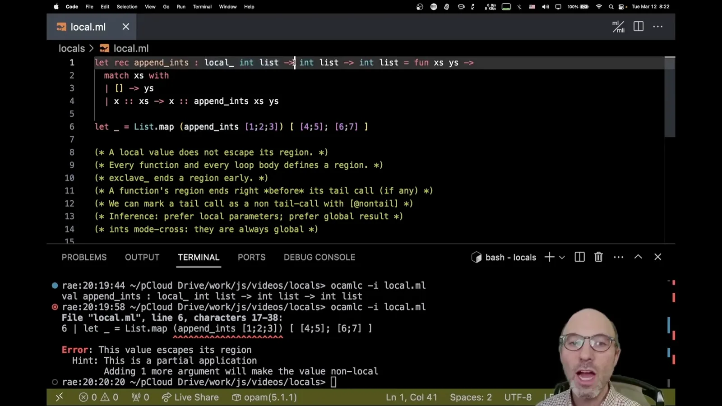Open ports forwarded indicator in status bar
This screenshot has height=406, width=722.
[x=140, y=397]
